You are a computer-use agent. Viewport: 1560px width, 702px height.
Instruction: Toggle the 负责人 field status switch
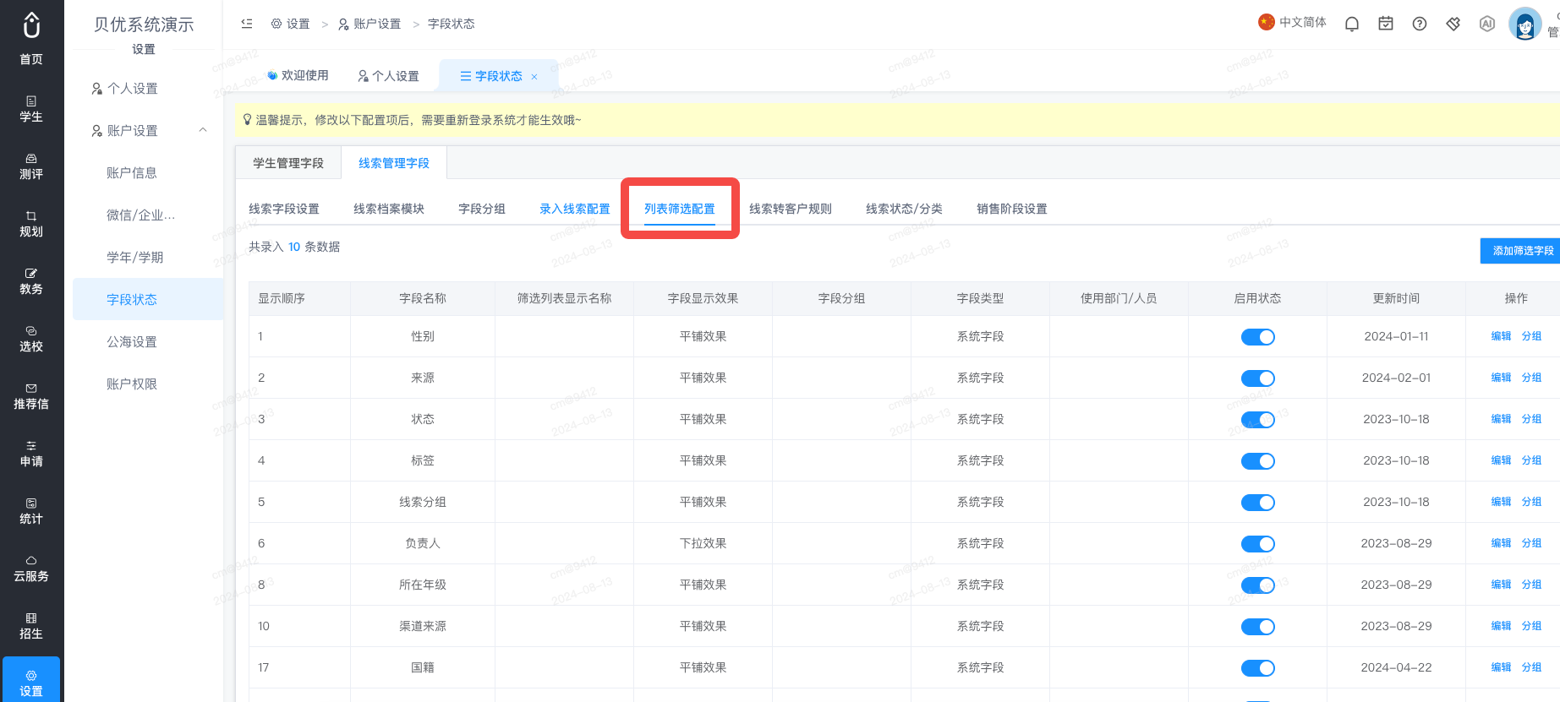click(1257, 544)
